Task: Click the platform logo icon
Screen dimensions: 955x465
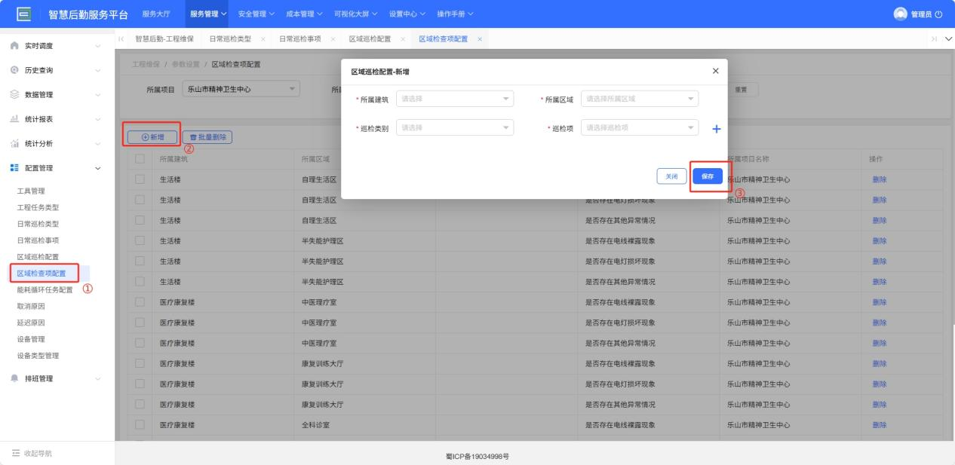Action: (x=23, y=14)
